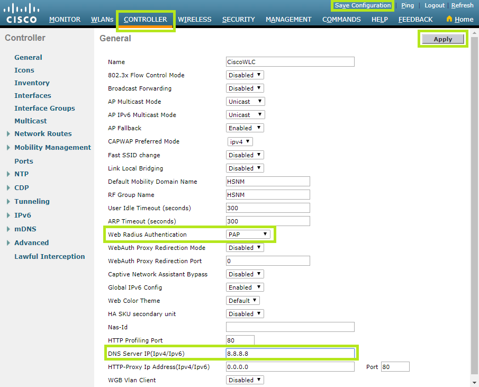This screenshot has width=479, height=387.
Task: Expand the Network Routes tree arrow
Action: pyautogui.click(x=8, y=134)
